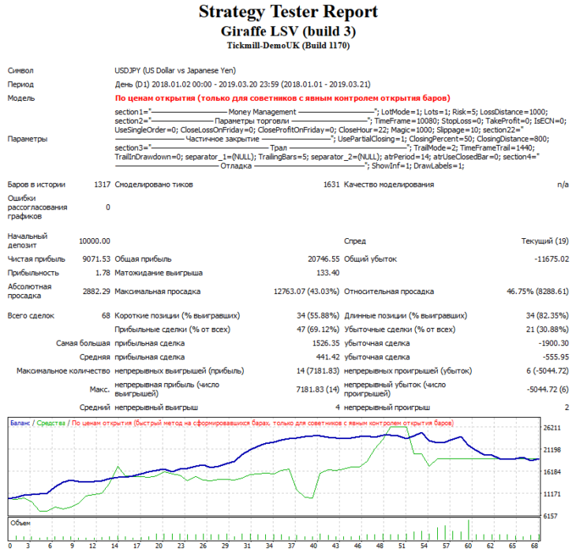
Task: Click red 'По ценам открытия' model text in table
Action: coord(282,98)
